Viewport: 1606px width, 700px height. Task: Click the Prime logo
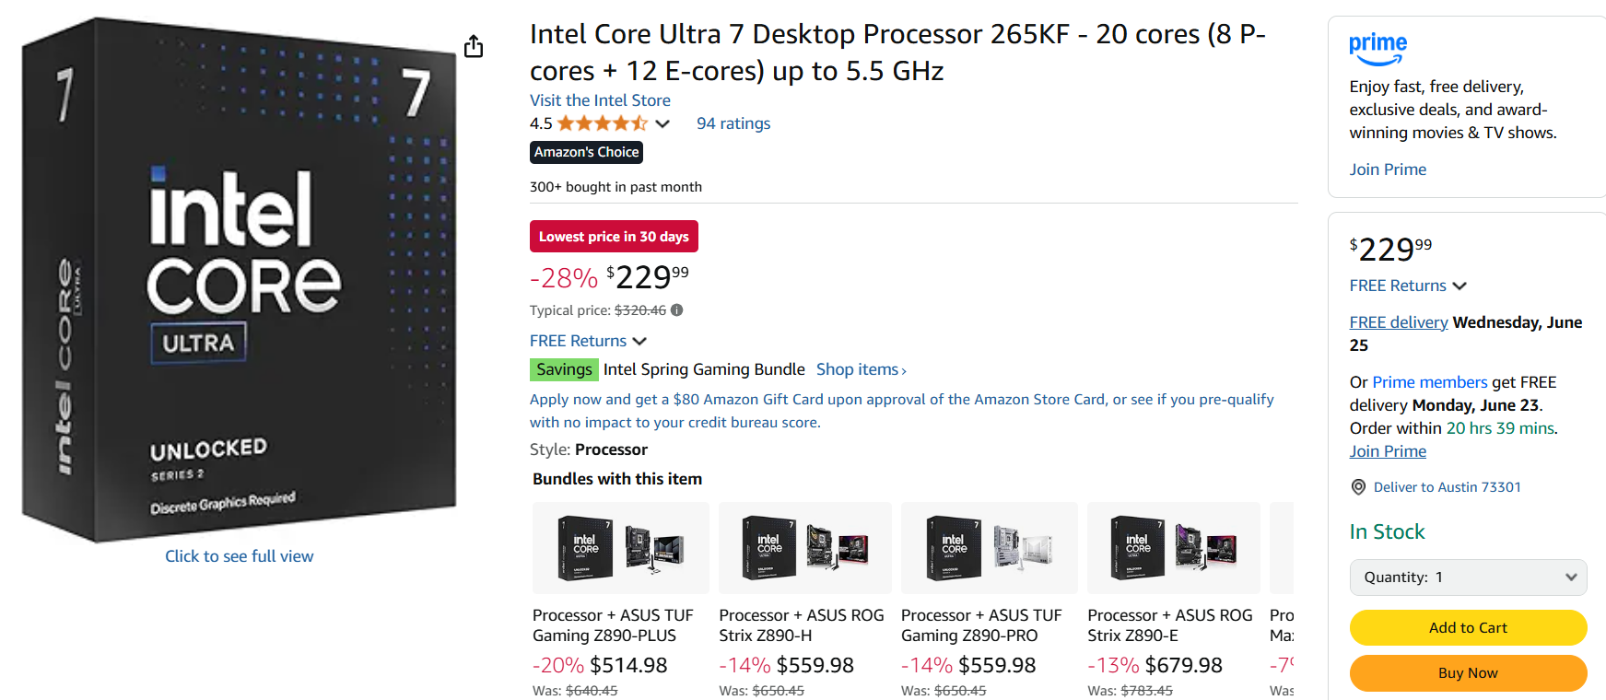click(x=1377, y=48)
